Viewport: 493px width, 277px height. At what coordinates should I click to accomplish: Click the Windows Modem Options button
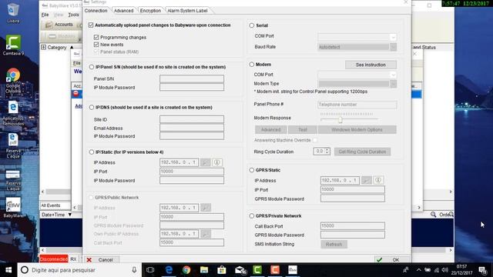click(357, 130)
